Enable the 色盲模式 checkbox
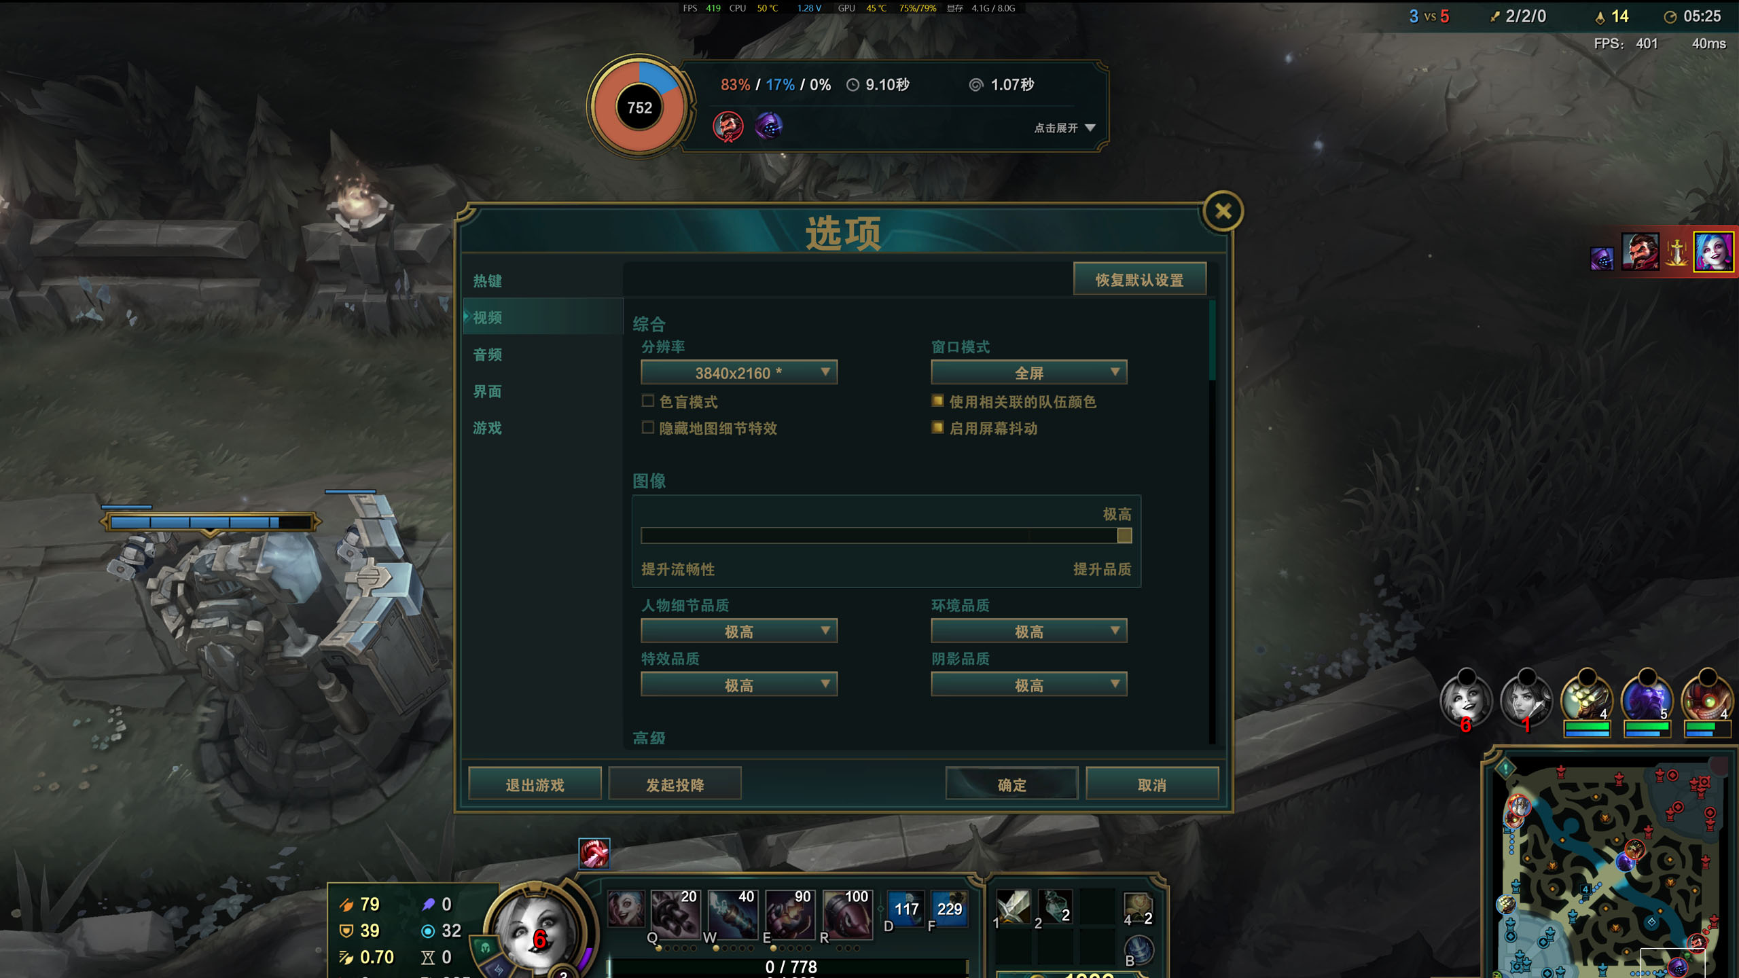Screen dimensions: 1739x978 tap(648, 401)
